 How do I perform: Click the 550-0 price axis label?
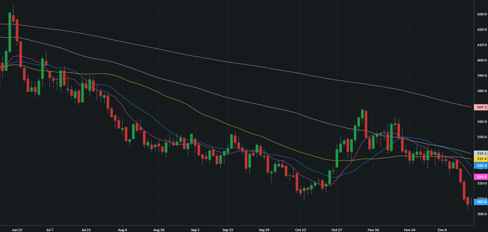click(x=482, y=137)
